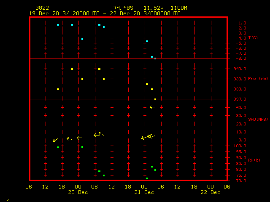Viewport: 270px width, 202px height.
Task: Click the 22 Dec date label
Action: [211, 192]
